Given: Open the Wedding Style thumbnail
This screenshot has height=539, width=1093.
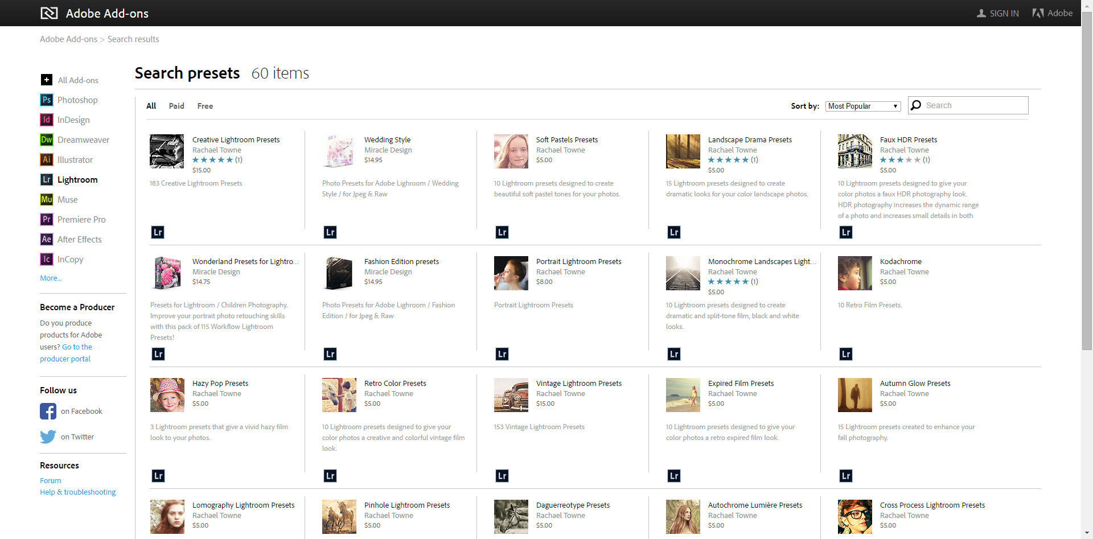Looking at the screenshot, I should click(339, 151).
